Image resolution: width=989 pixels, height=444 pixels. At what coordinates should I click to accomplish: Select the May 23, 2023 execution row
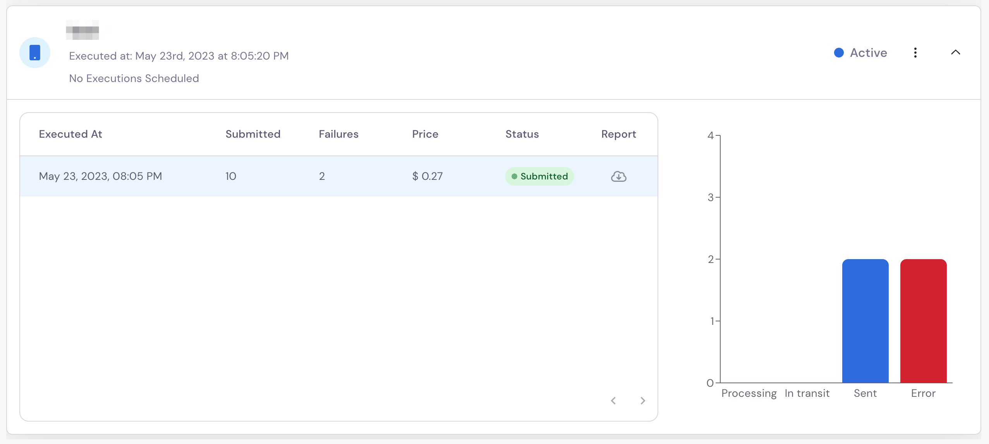tap(339, 176)
